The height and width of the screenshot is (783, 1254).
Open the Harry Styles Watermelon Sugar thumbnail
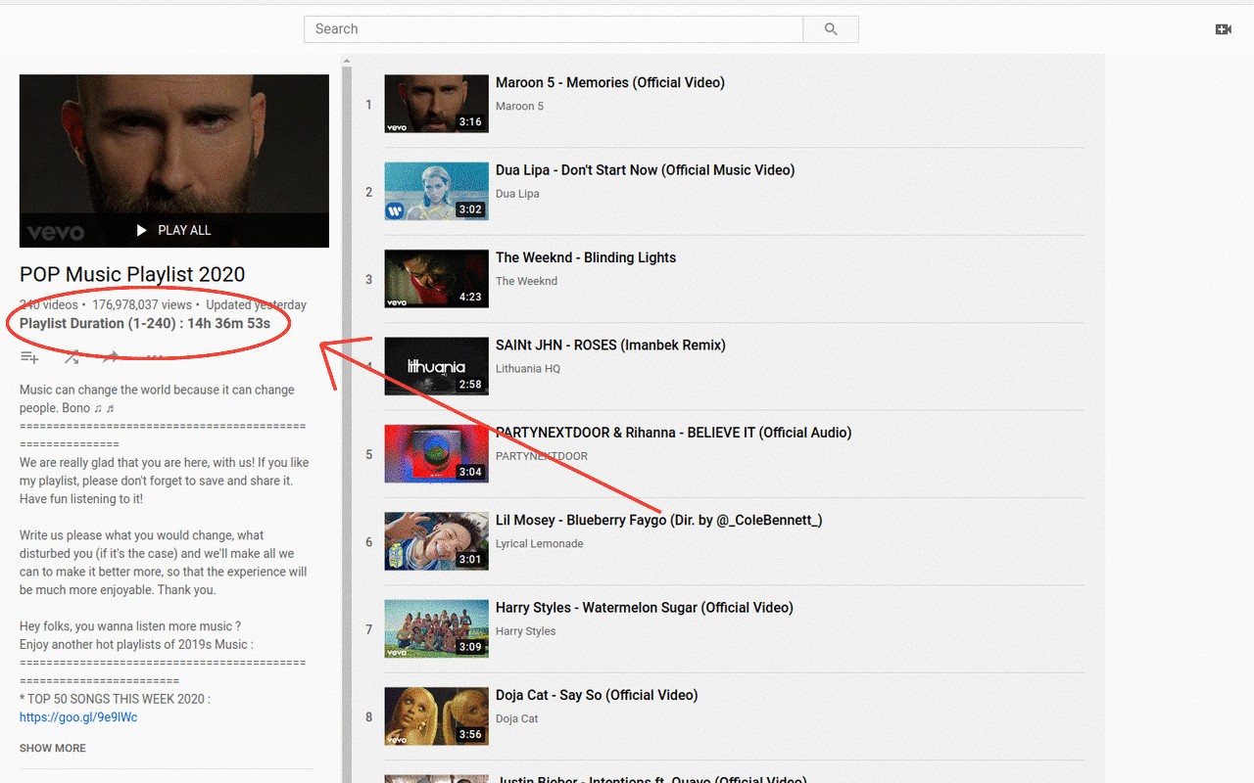tap(436, 628)
